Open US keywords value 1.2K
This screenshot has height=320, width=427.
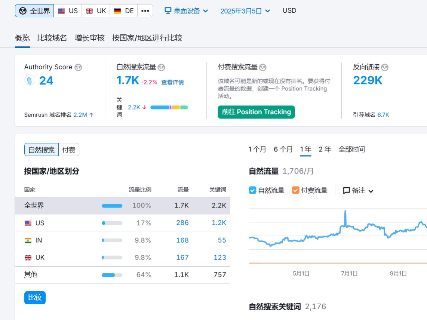(x=219, y=223)
